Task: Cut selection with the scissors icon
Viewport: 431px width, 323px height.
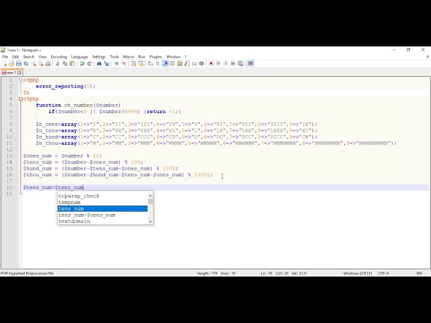Action: click(57, 63)
